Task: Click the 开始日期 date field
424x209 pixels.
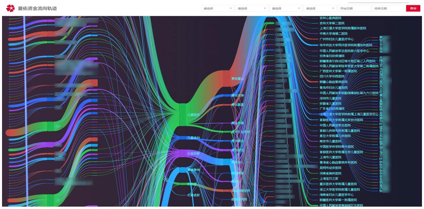Action: (354, 8)
